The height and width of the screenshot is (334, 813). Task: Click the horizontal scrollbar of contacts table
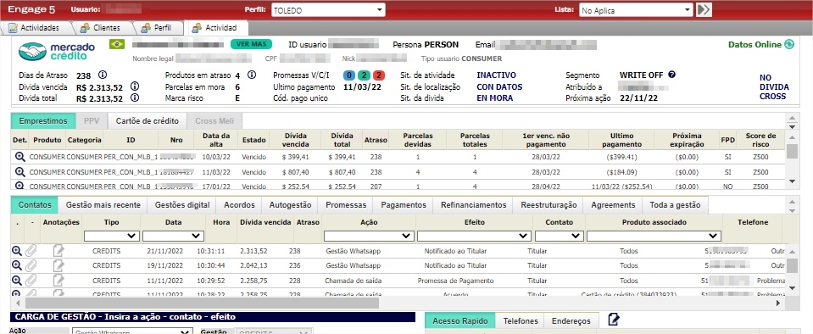[203, 303]
